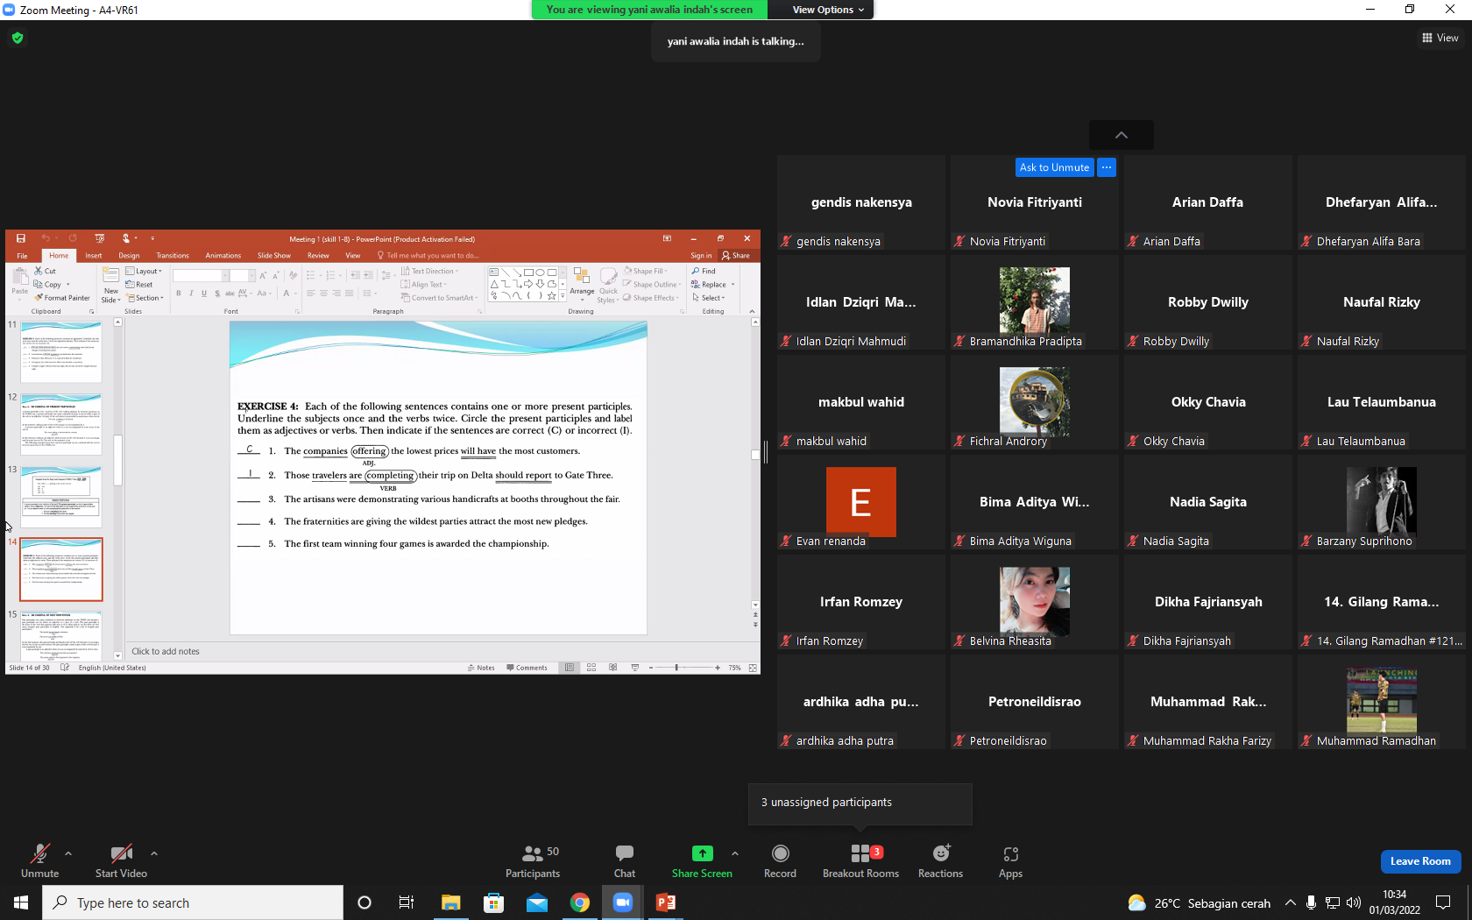1472x920 pixels.
Task: Expand video options arrow beside Start Video
Action: coord(154,853)
